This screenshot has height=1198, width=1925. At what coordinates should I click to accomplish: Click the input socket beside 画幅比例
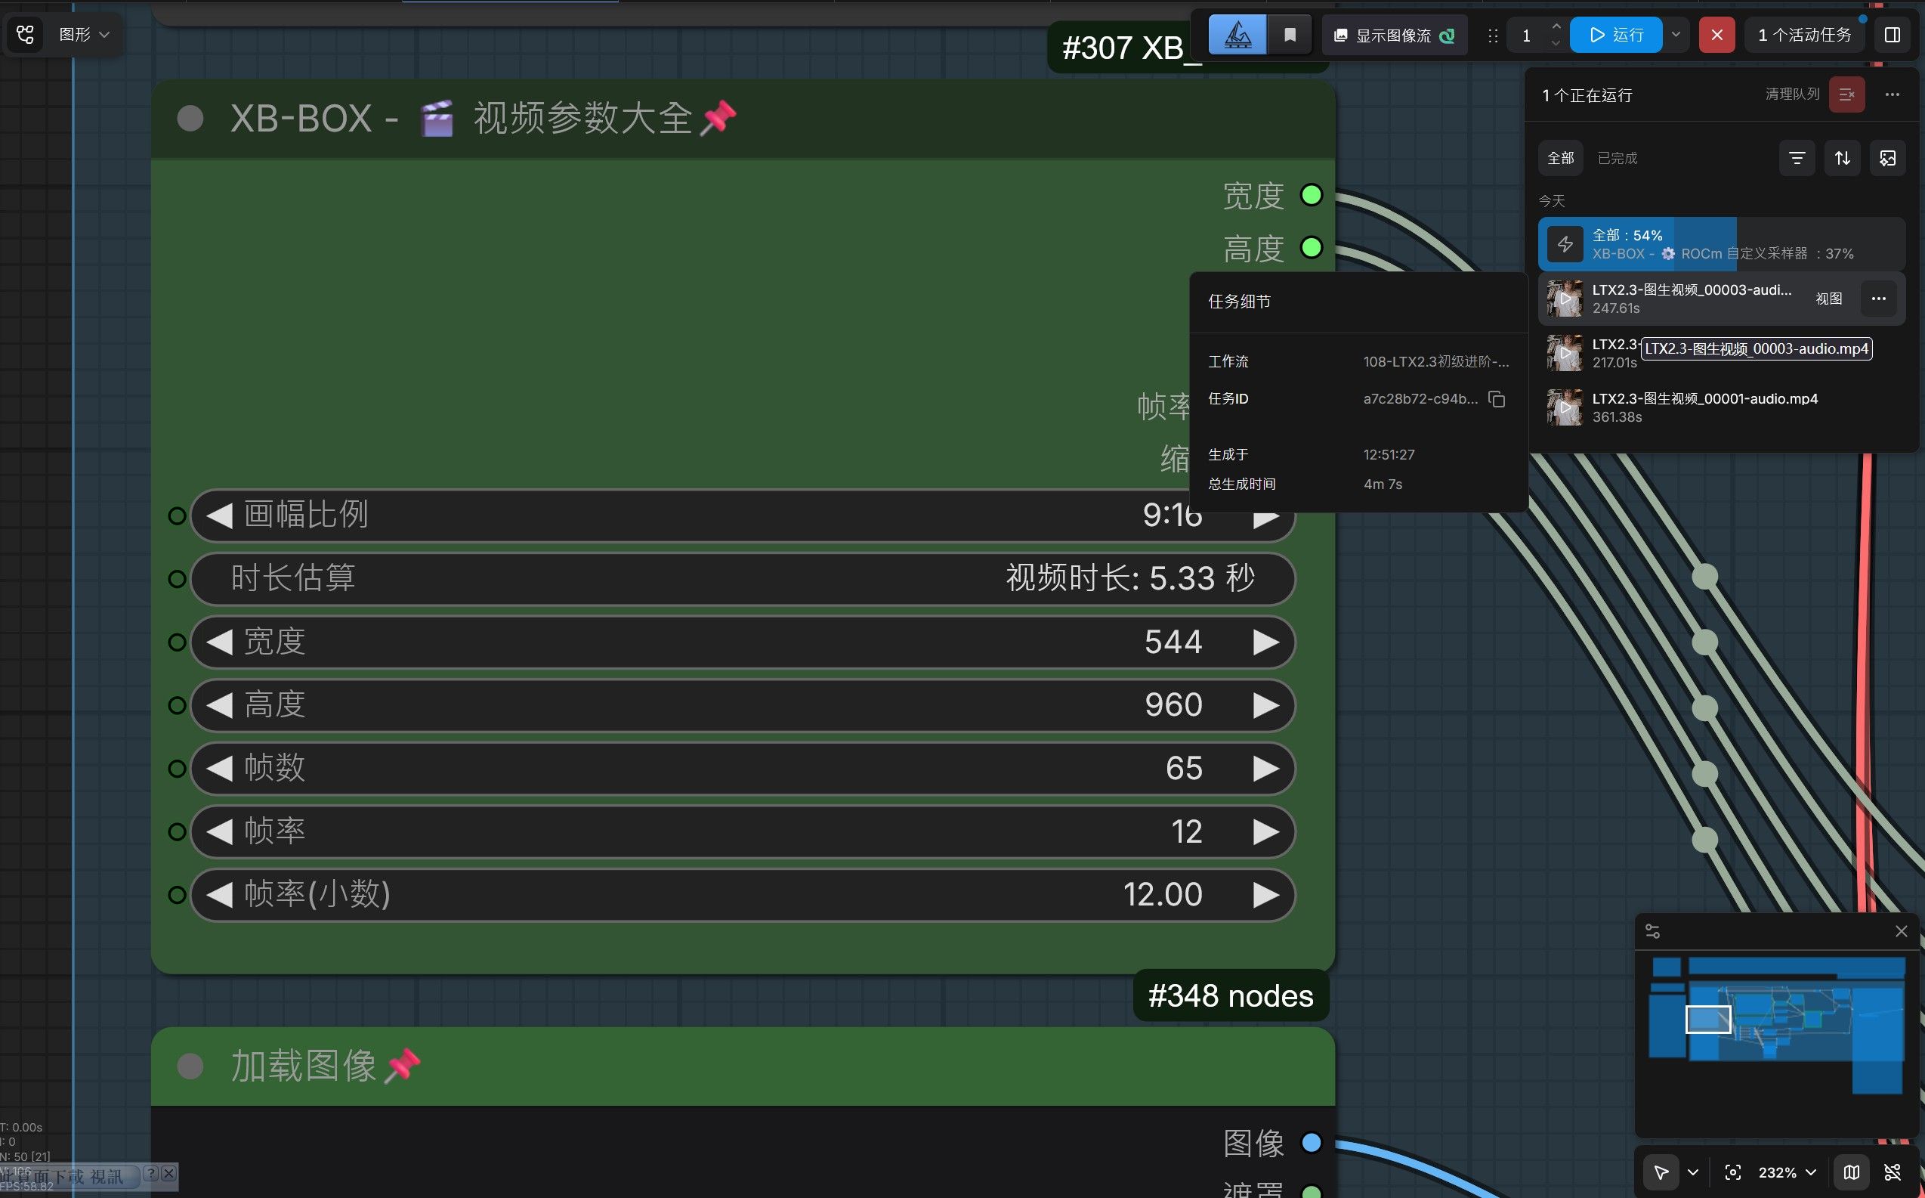point(178,515)
